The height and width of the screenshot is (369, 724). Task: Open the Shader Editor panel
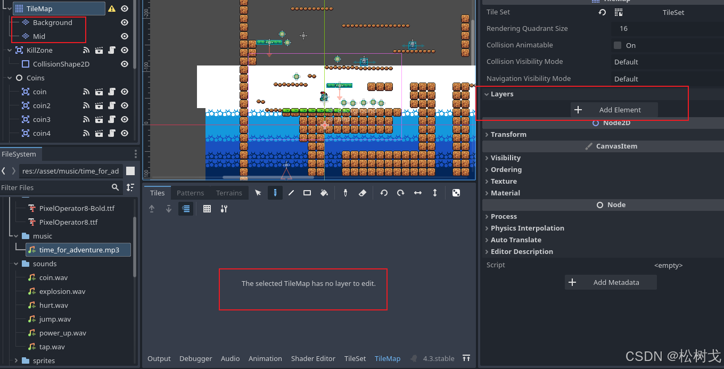coord(313,358)
